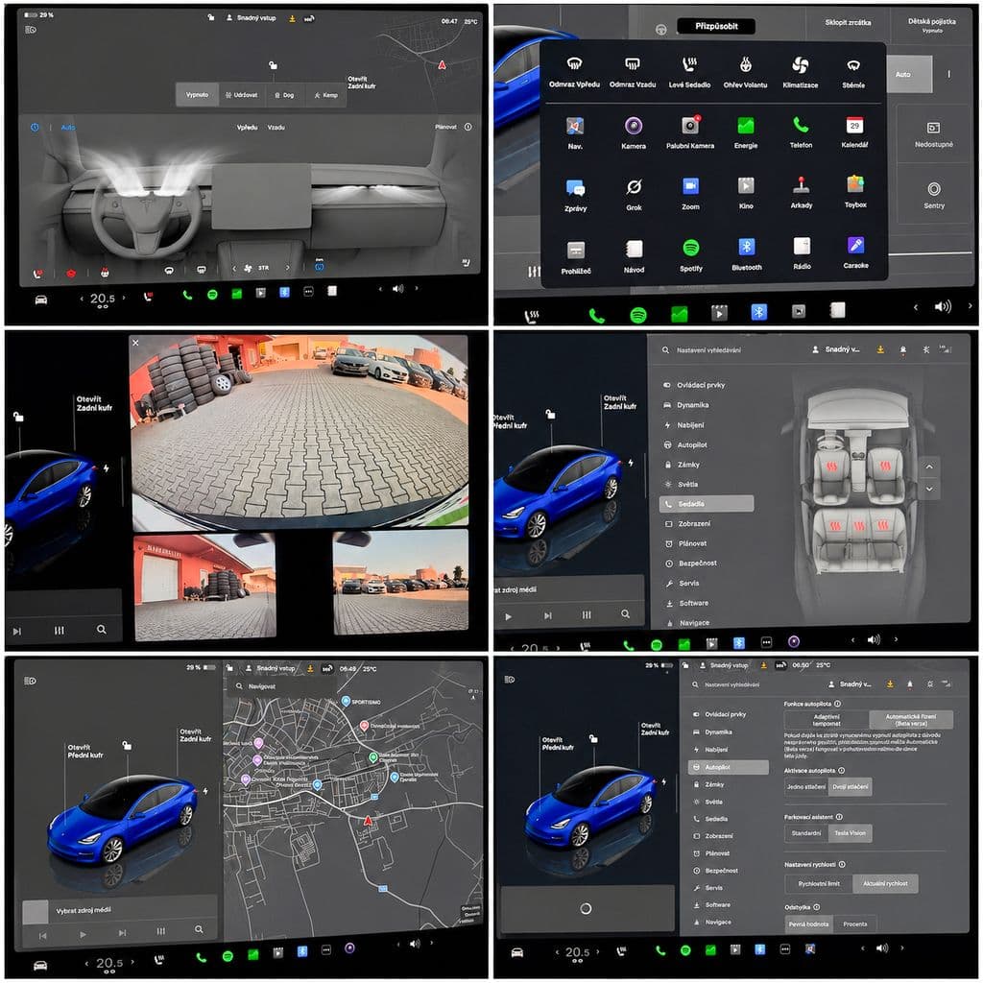983x983 pixels.
Task: Open the Arkády arcade app
Action: pos(802,193)
